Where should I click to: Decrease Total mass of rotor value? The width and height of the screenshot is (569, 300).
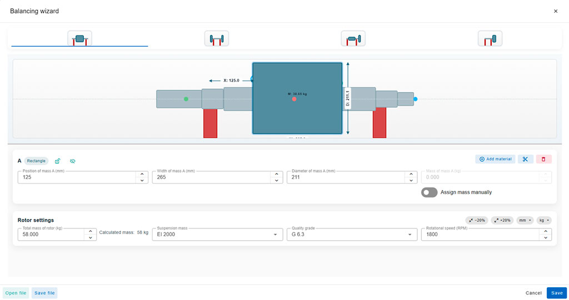pos(91,238)
